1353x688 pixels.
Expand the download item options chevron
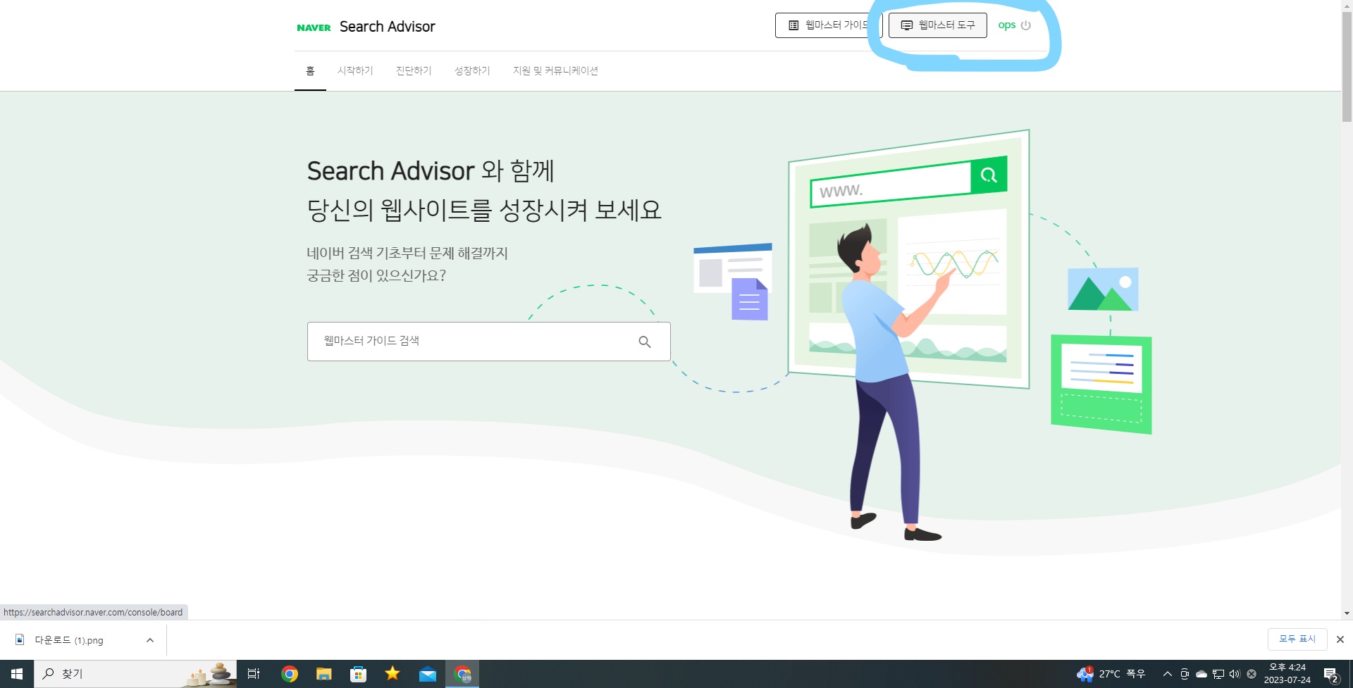click(x=150, y=640)
